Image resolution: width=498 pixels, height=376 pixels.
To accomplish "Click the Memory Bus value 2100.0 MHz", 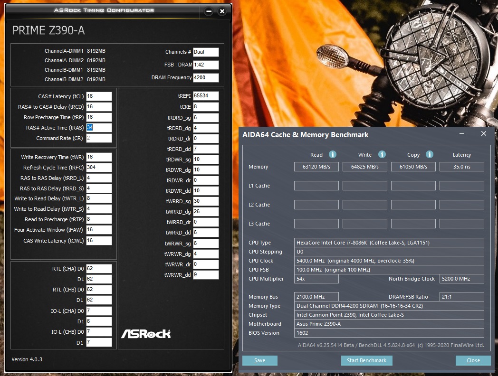I will click(316, 297).
